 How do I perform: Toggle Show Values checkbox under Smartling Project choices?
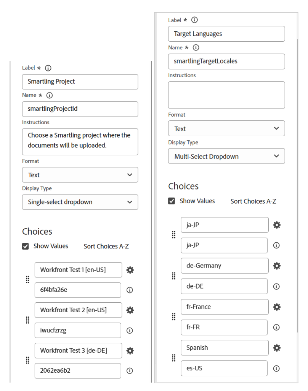click(x=26, y=247)
